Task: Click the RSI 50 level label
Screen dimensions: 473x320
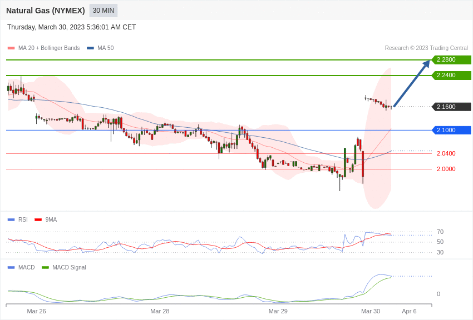Action: tap(440, 242)
